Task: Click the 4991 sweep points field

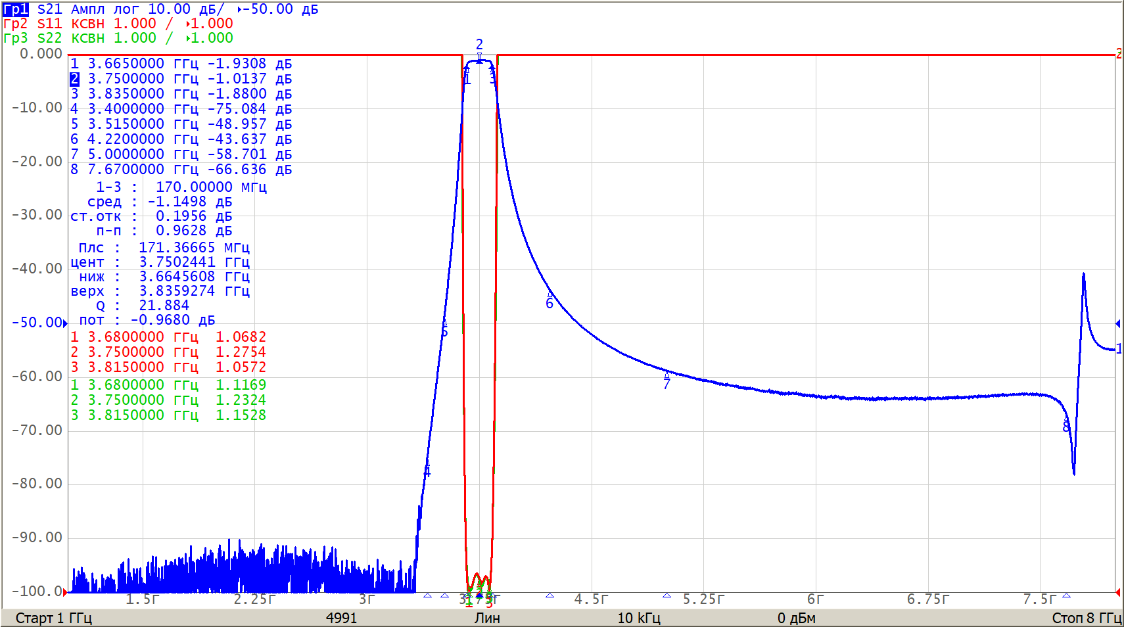Action: pos(341,618)
